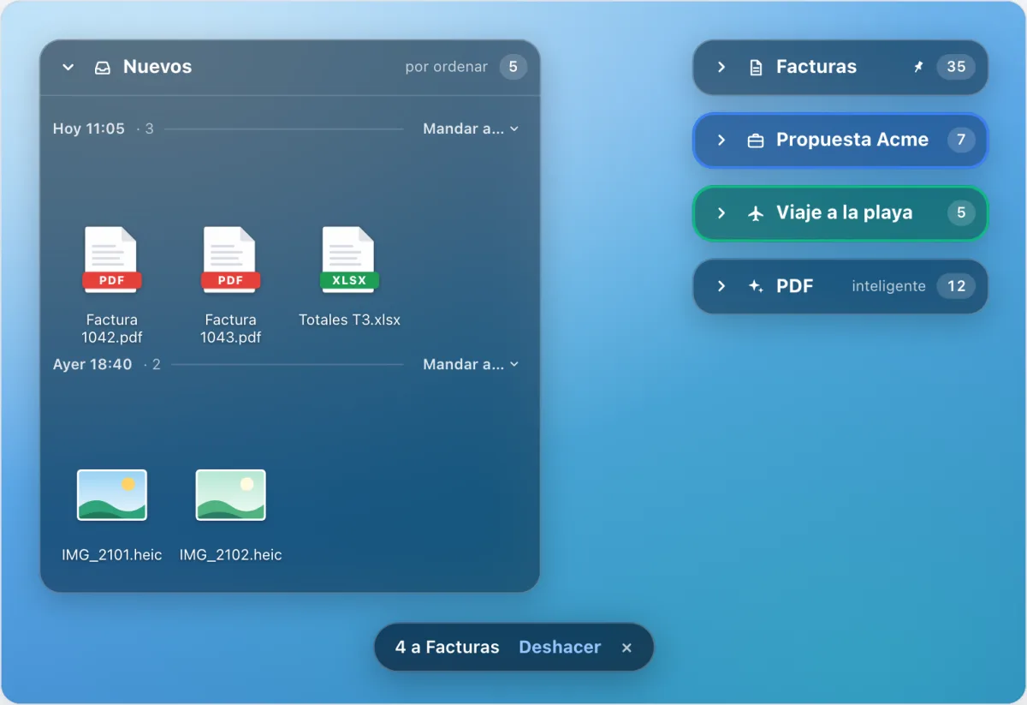This screenshot has width=1027, height=705.
Task: Collapse the Nuevos panel chevron
Action: point(68,67)
